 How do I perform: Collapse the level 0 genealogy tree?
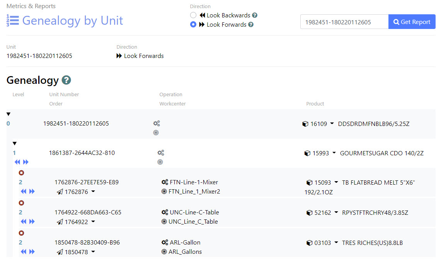coord(9,114)
